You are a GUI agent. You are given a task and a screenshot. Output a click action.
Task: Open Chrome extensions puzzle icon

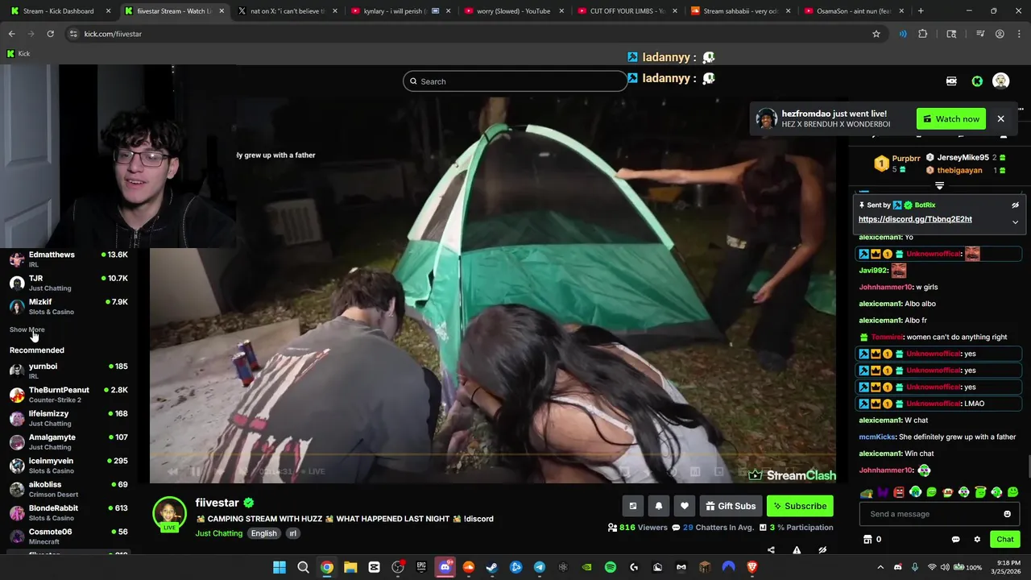[923, 34]
